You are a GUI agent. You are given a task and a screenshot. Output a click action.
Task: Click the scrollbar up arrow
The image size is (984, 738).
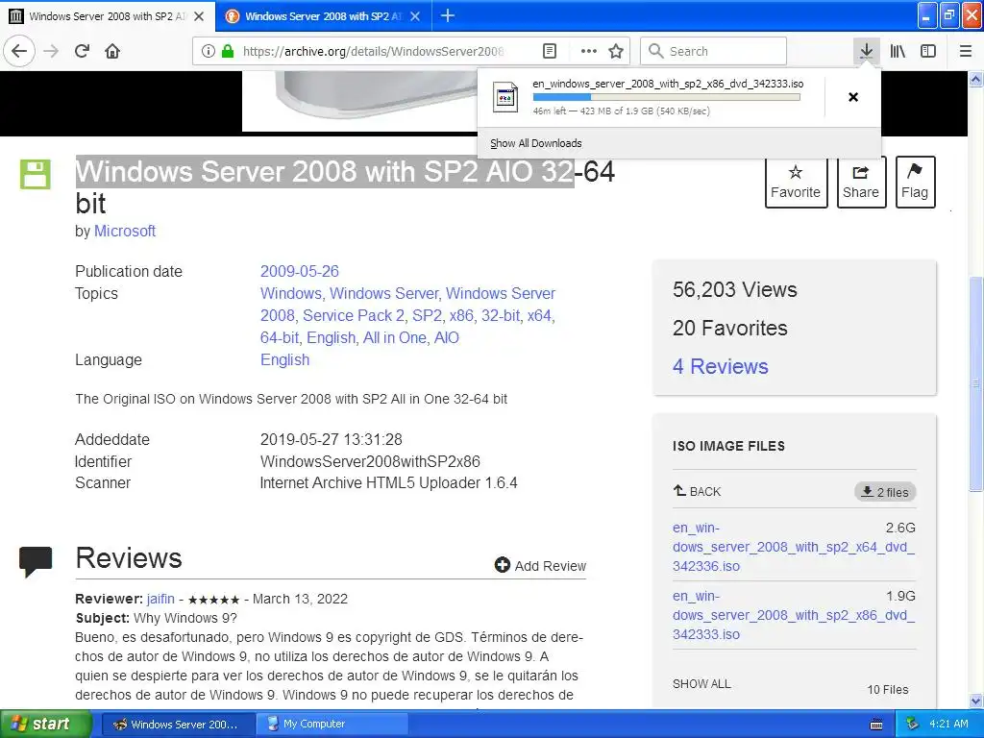[976, 79]
